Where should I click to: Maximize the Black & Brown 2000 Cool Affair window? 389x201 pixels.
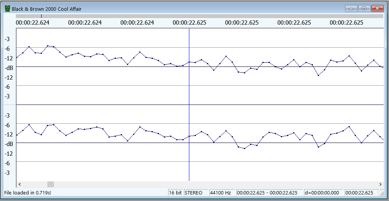364,8
